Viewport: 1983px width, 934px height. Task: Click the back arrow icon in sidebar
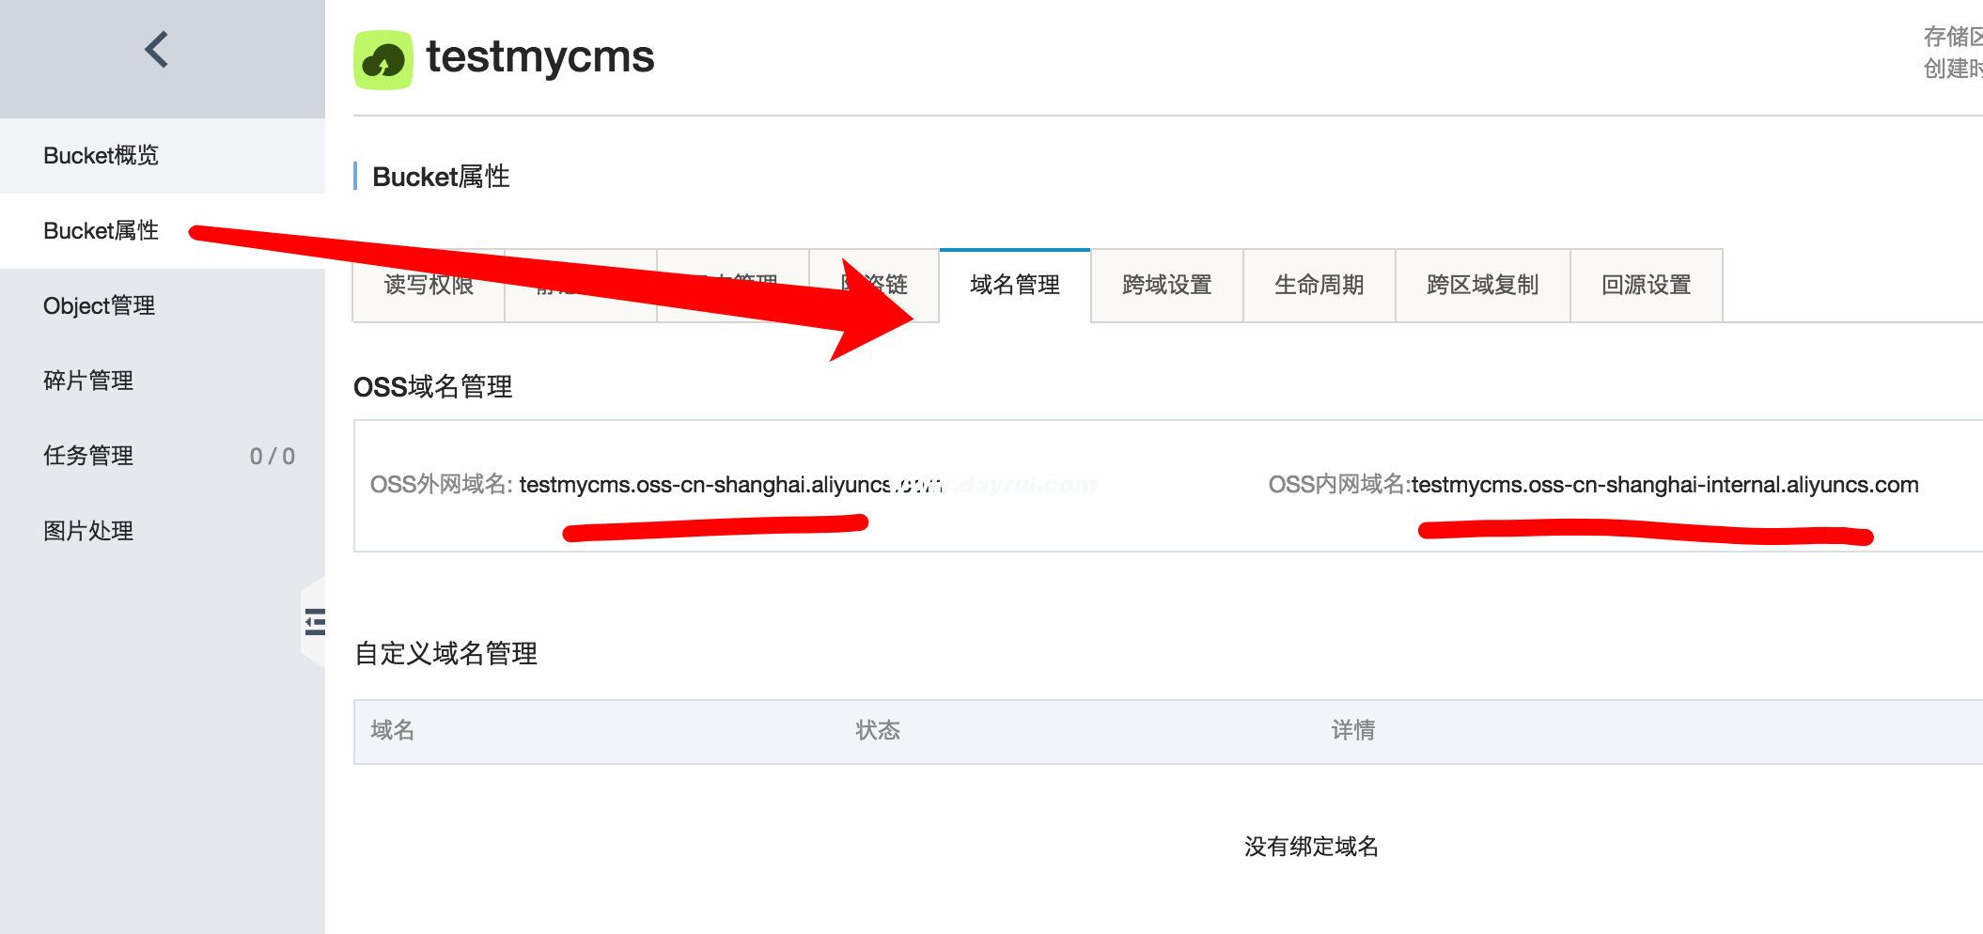pyautogui.click(x=157, y=50)
